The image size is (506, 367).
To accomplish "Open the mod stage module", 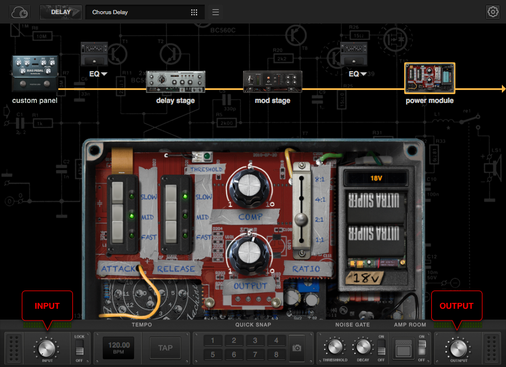I will [x=272, y=82].
